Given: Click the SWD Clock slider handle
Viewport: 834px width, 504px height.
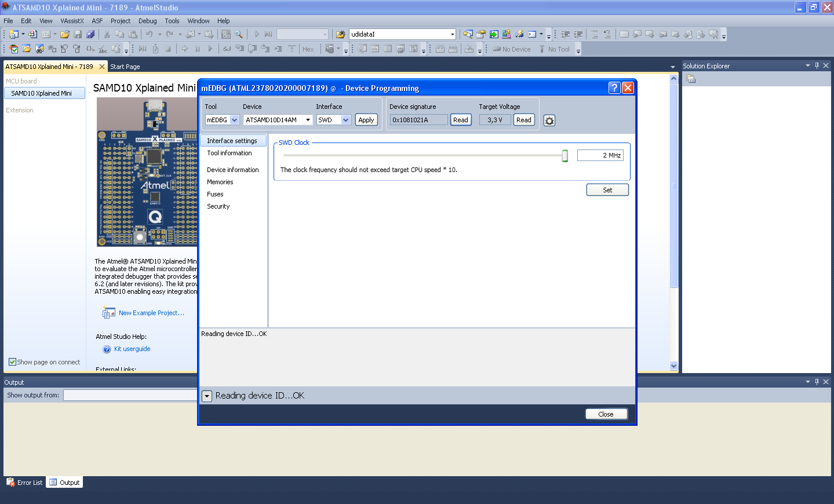Looking at the screenshot, I should (x=565, y=155).
